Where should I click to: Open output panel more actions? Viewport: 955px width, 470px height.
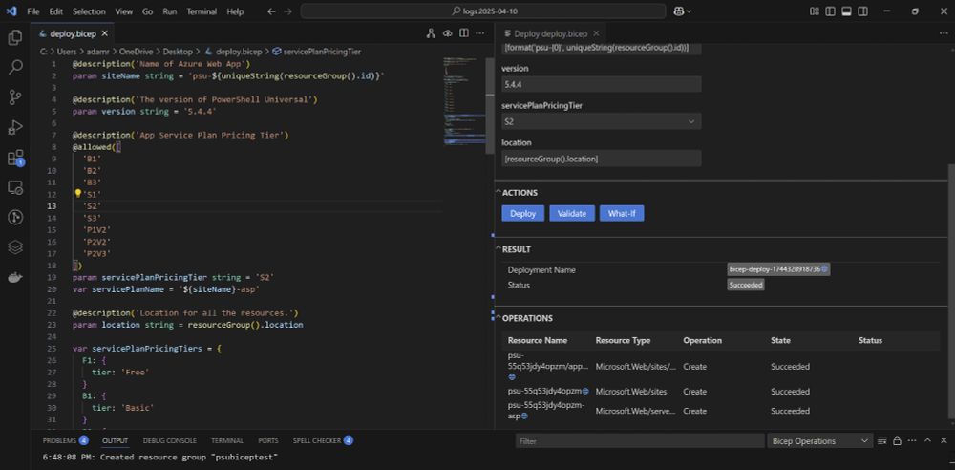tap(912, 440)
